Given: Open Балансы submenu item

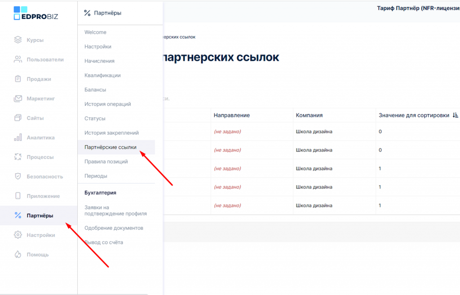Looking at the screenshot, I should 95,90.
